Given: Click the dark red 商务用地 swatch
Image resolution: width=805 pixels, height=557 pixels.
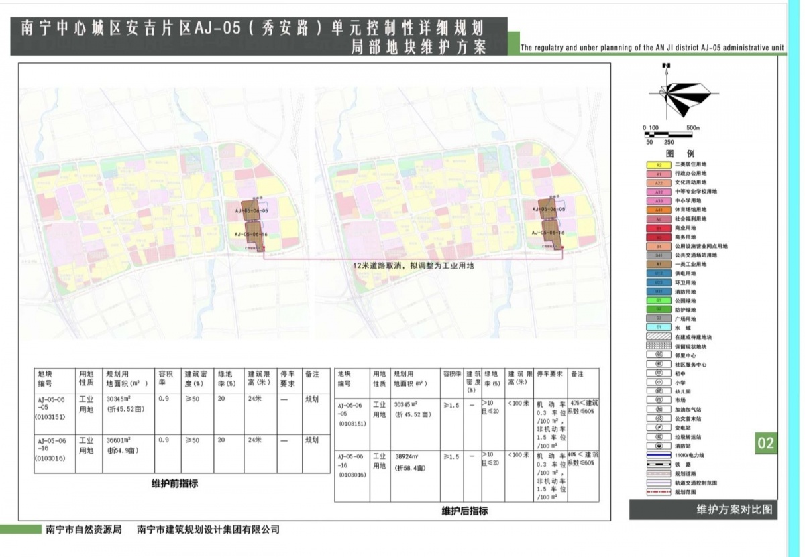Looking at the screenshot, I should tap(659, 237).
